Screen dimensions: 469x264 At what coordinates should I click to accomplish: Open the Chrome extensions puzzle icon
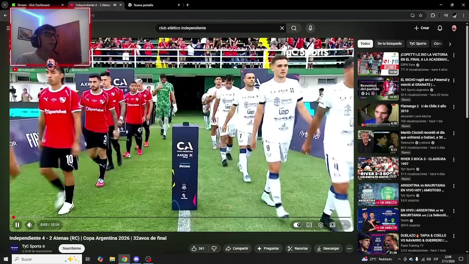pos(433,15)
